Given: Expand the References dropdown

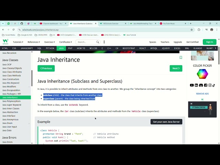Looking at the screenshot, I should (x=34, y=42).
